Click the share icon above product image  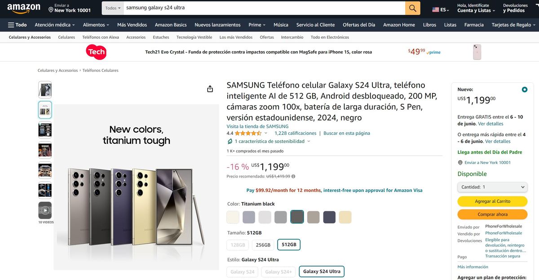click(x=210, y=89)
